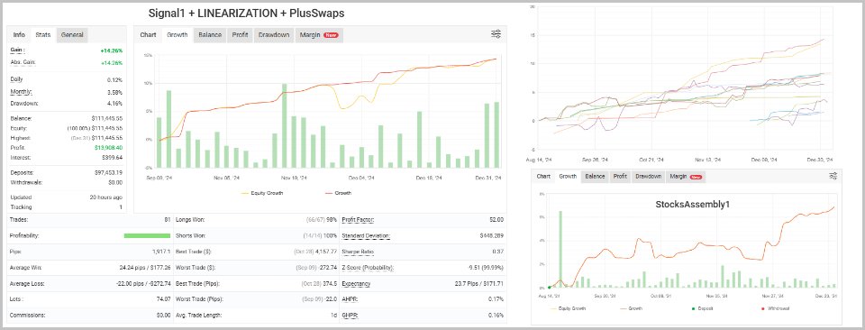Click Avg. Trade Length value 1d
This screenshot has width=865, height=330.
pyautogui.click(x=334, y=315)
